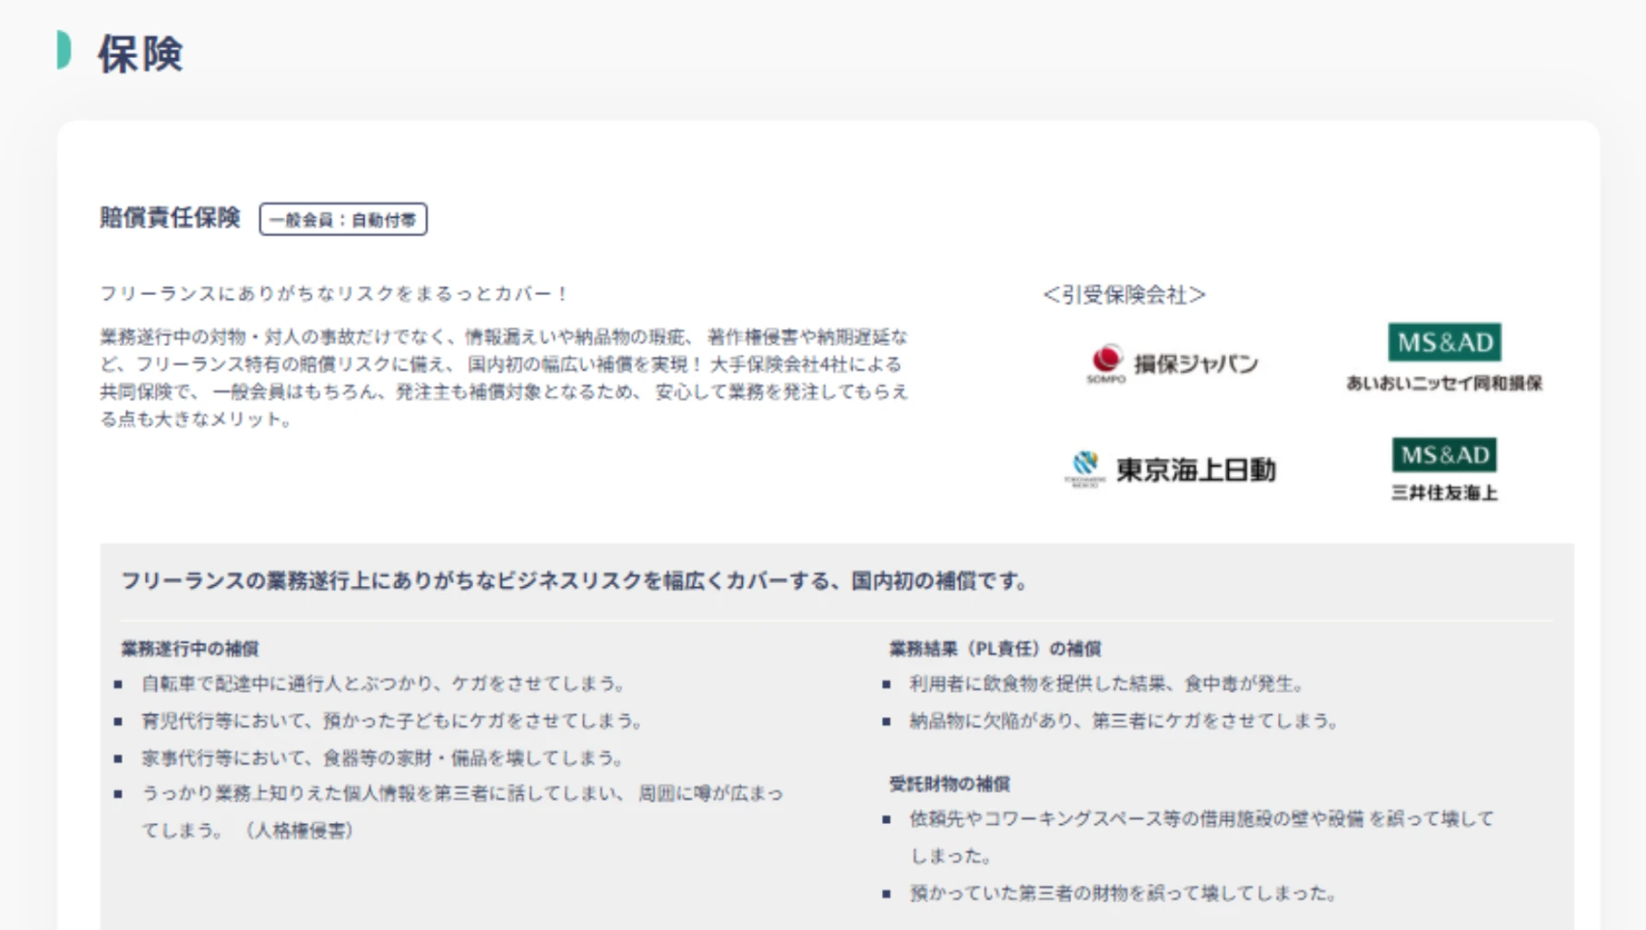Click the 賠償責任保険 section title
This screenshot has width=1646, height=930.
coord(170,218)
